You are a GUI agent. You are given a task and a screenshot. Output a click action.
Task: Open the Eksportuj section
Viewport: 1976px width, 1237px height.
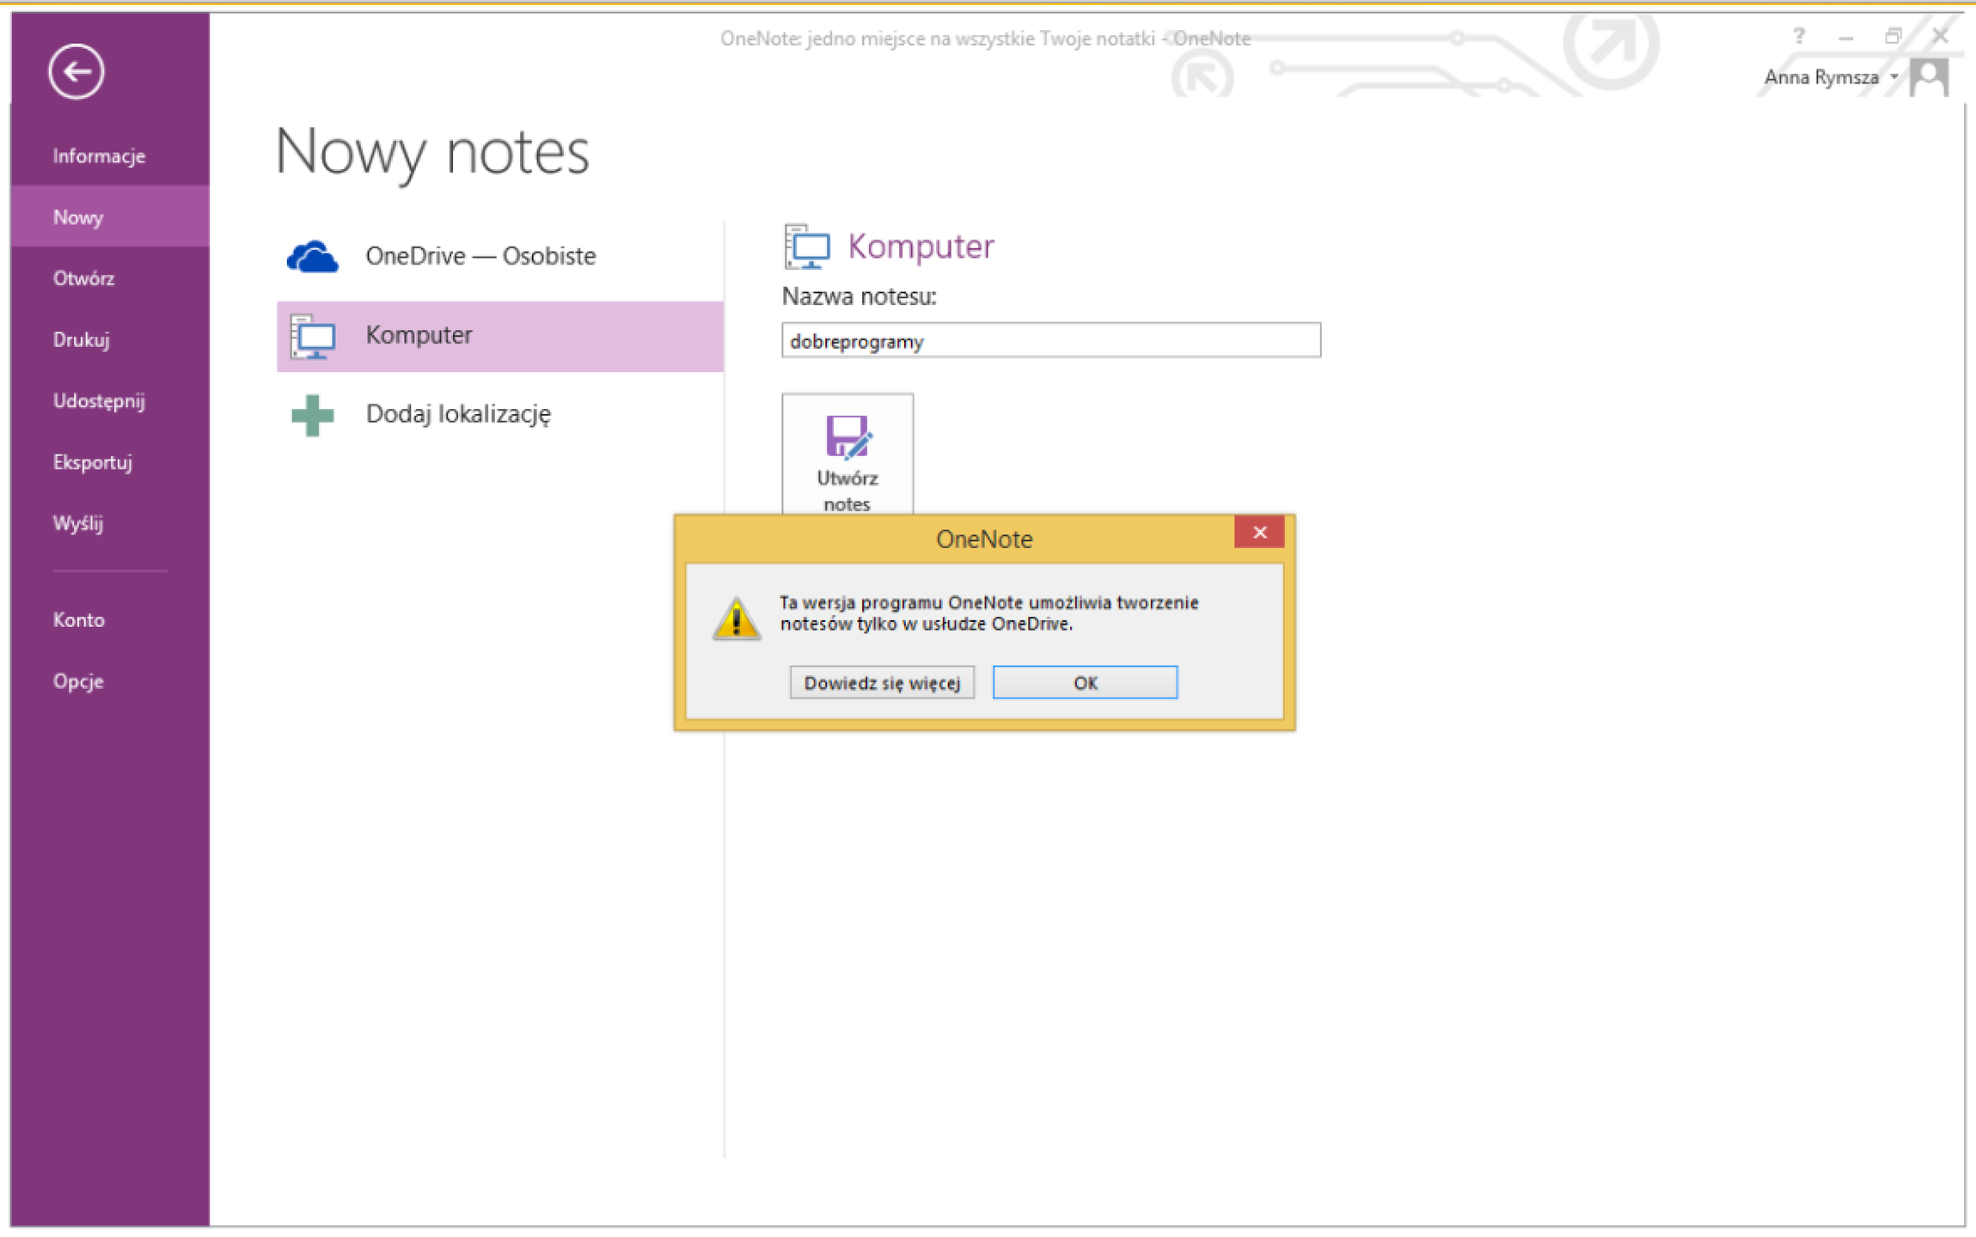click(x=110, y=462)
